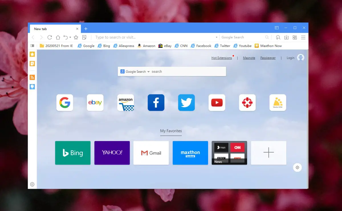The image size is (342, 211).
Task: Open the Maxnote link
Action: 249,58
